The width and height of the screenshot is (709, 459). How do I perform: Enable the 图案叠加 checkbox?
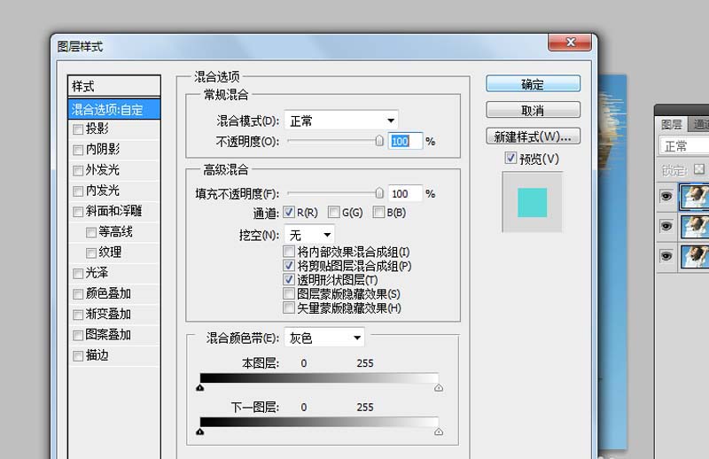[78, 335]
